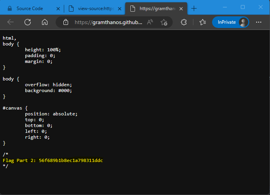Click the Flag Part 2 text line
Screen dimensions: 270x195
53,160
